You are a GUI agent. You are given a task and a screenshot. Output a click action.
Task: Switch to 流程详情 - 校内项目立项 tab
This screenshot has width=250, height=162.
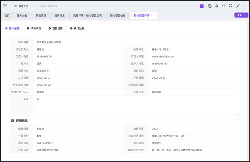(87, 16)
